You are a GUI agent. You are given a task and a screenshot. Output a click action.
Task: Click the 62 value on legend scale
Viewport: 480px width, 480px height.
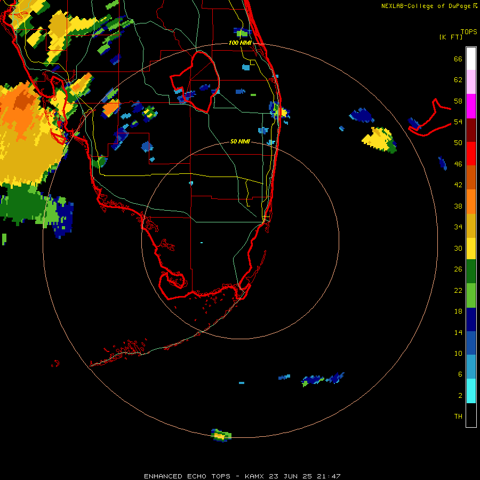coord(458,80)
